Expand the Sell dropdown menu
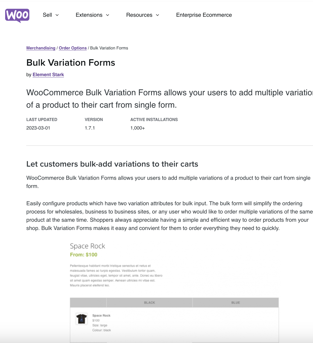The height and width of the screenshot is (343, 313). click(50, 15)
